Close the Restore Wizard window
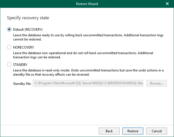This screenshot has height=137, width=174. click(x=167, y=4)
